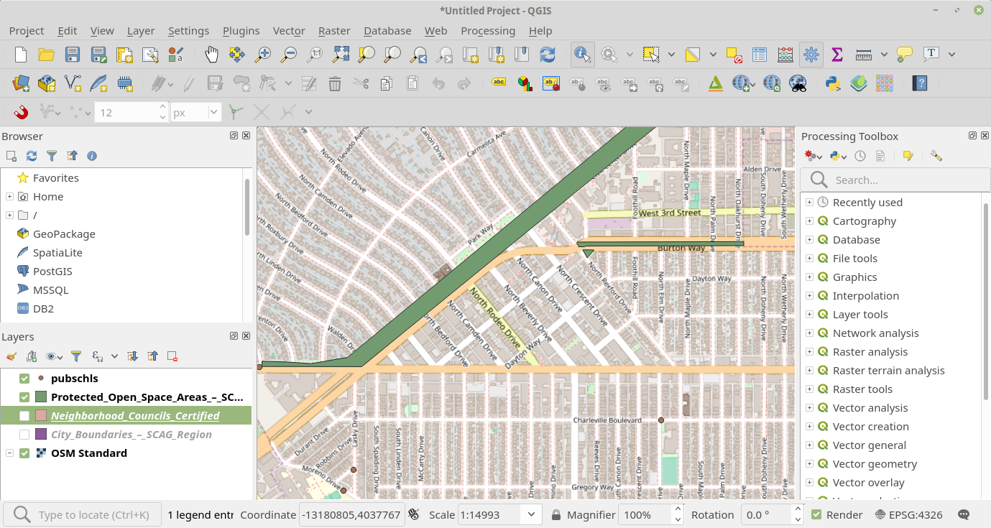The image size is (991, 528).
Task: Open the Processing Toolbox gear icon
Action: click(811, 54)
